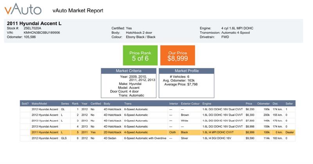Click the Odometer column header in the table
313x164 pixels.
click(263, 103)
